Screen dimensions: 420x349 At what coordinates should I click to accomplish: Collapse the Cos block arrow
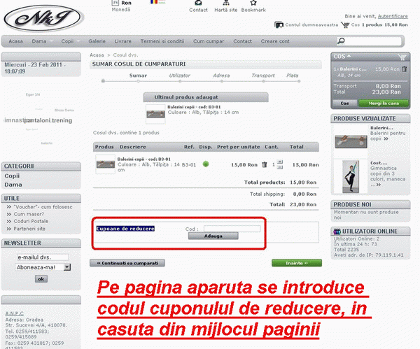349,56
